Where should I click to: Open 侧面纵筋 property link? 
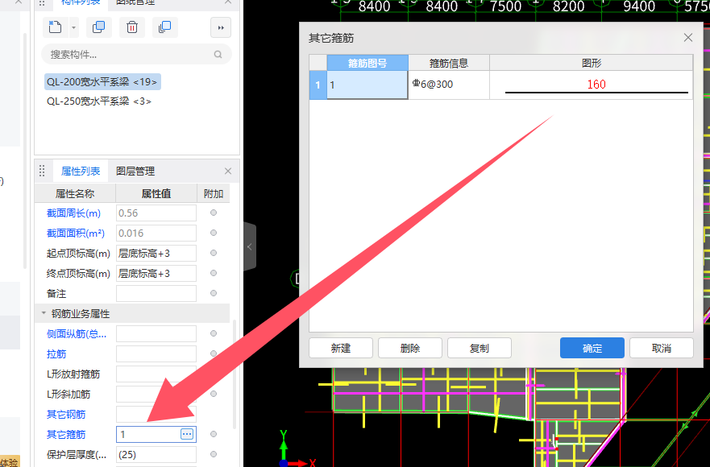point(77,334)
